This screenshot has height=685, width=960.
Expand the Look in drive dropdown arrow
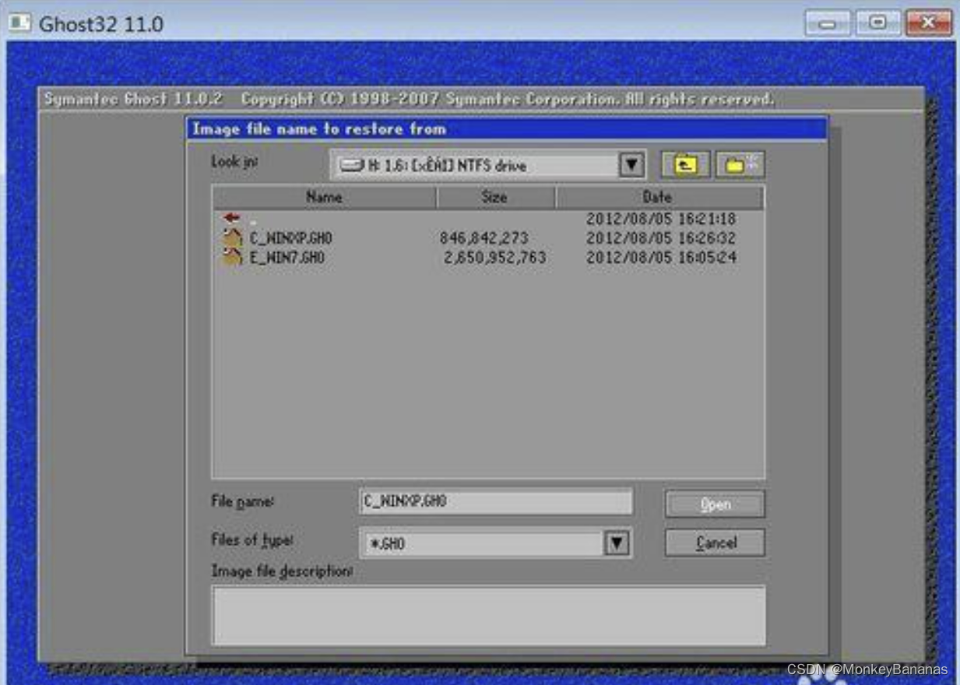click(631, 164)
